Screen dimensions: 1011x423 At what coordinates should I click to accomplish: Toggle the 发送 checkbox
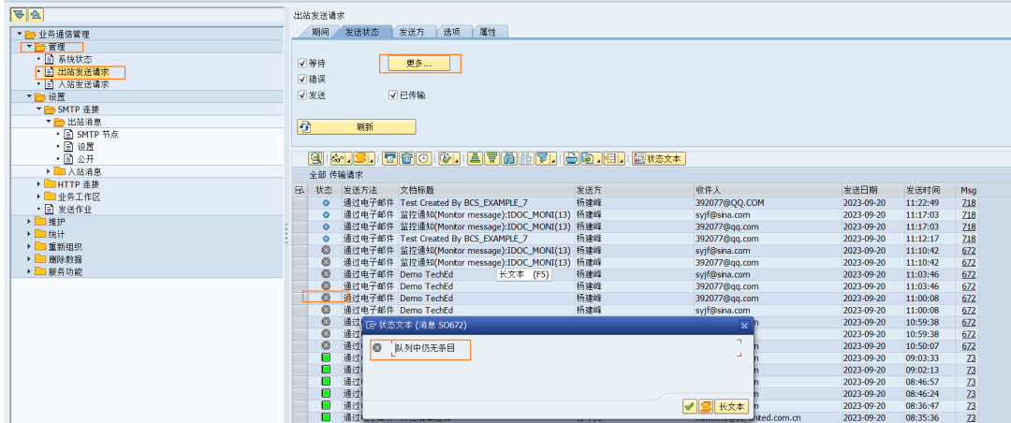(x=301, y=95)
